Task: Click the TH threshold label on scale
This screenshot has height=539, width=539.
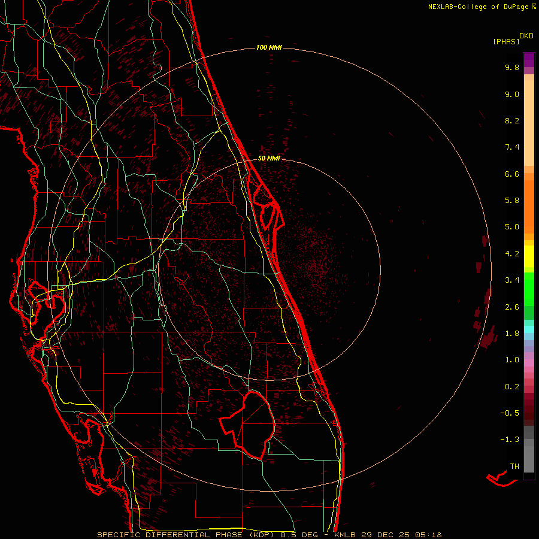Action: (x=514, y=467)
